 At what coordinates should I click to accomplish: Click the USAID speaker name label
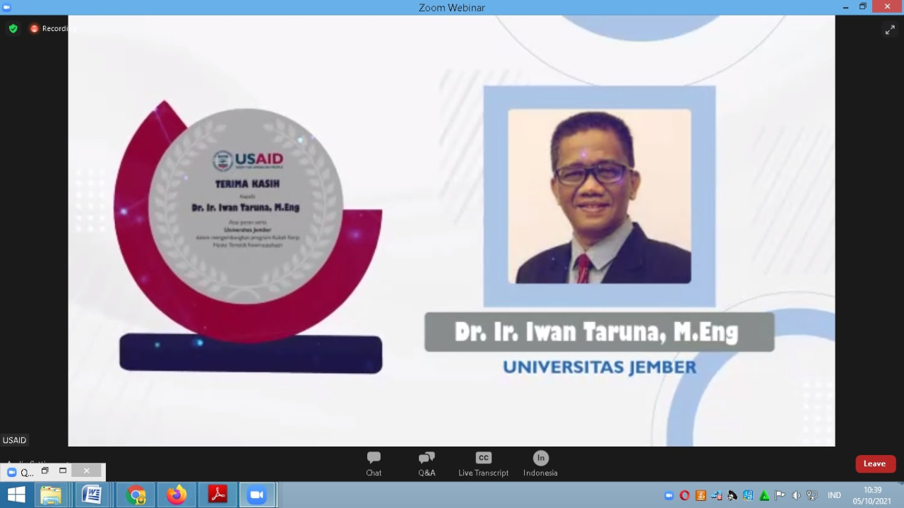(14, 440)
